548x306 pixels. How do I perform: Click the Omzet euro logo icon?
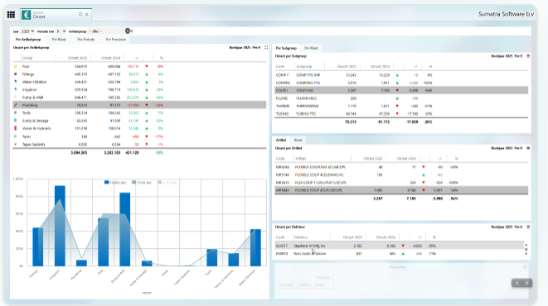click(26, 15)
